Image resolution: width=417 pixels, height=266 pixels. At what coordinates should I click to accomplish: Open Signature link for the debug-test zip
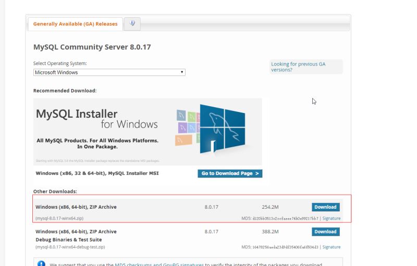coord(331,247)
